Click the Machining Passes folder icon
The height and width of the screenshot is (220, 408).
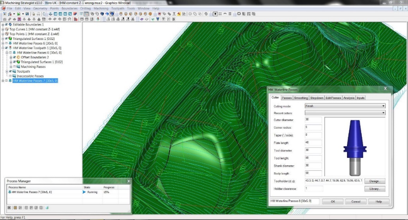tap(18, 66)
